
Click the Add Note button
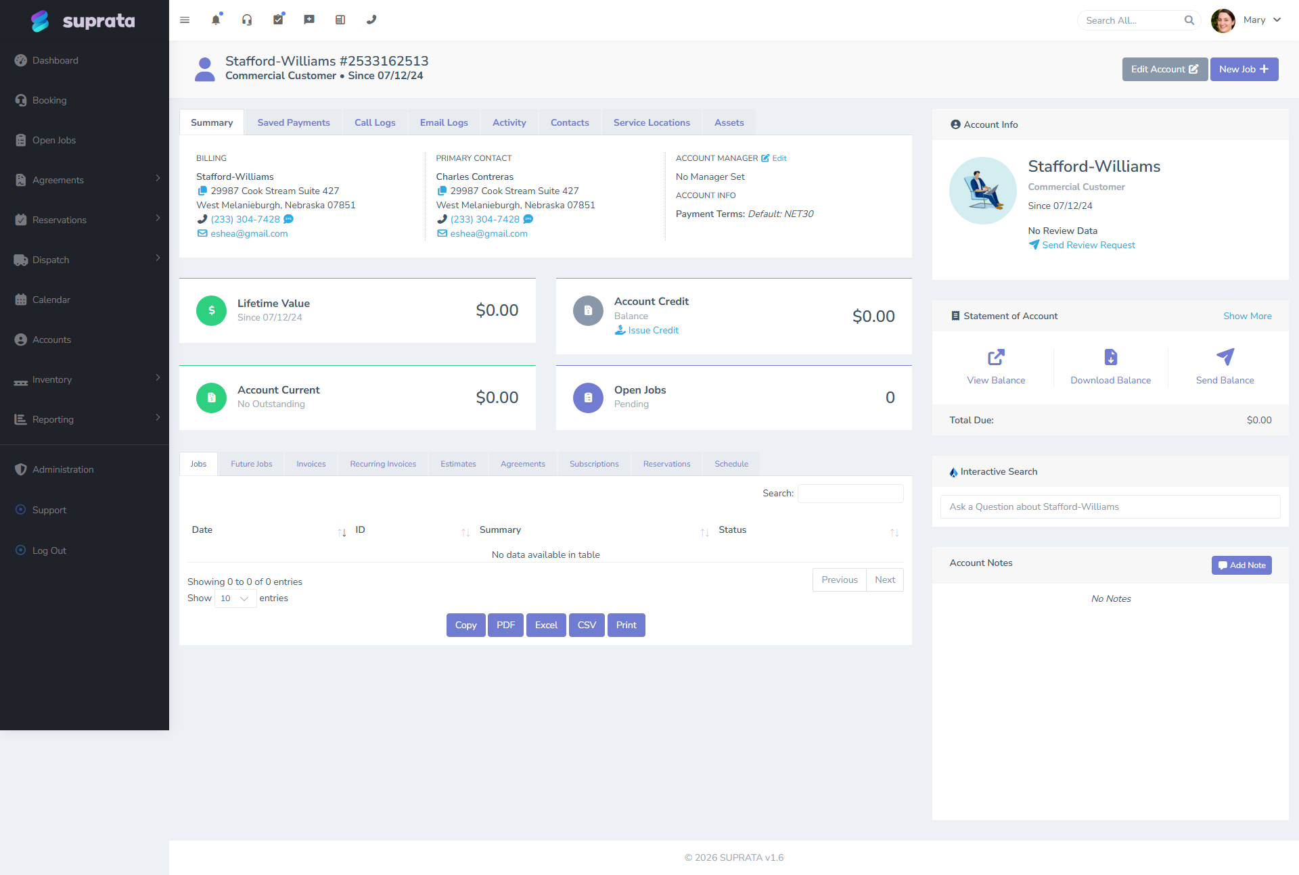[x=1241, y=565]
